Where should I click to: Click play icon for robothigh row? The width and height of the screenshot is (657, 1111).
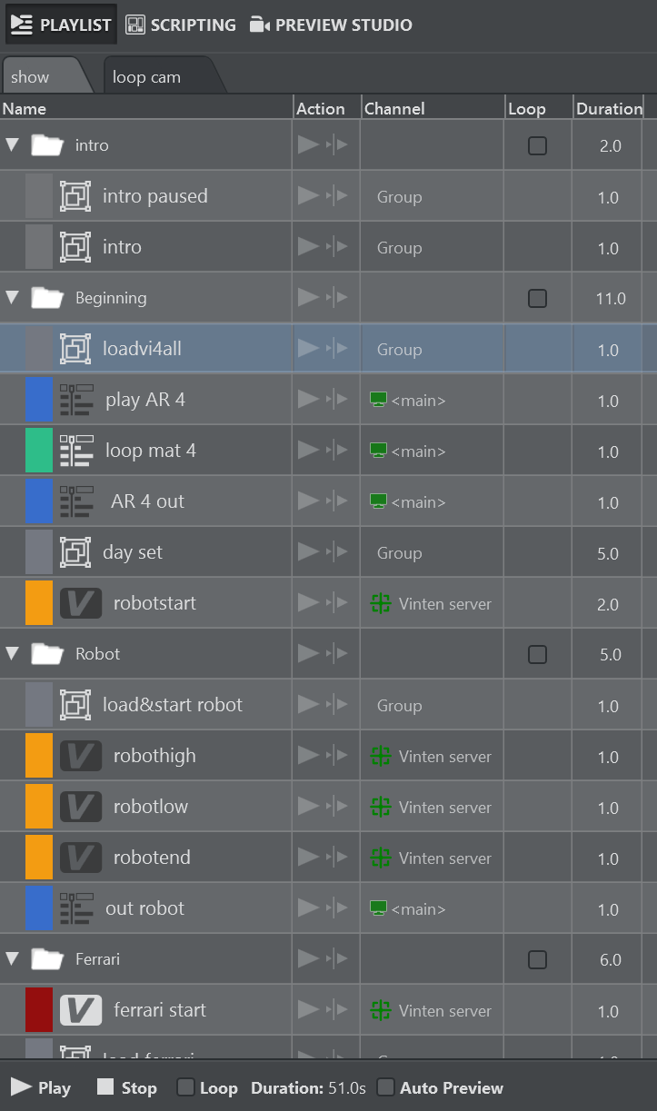[x=308, y=756]
